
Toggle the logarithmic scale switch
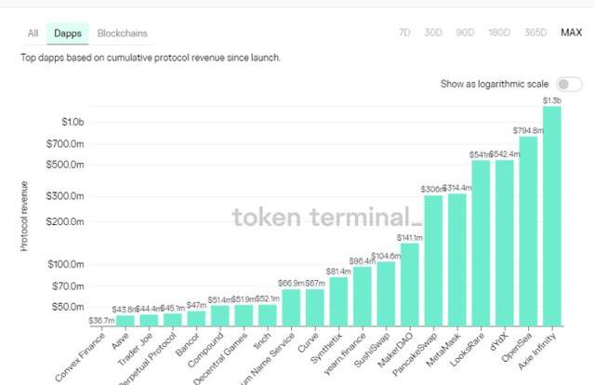click(x=569, y=85)
